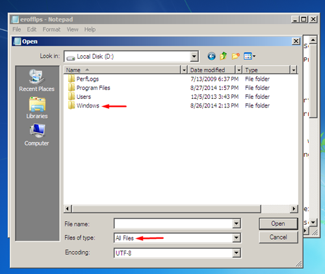This screenshot has width=325, height=274.
Task: Maximize the Notepad window
Action: coord(304,20)
